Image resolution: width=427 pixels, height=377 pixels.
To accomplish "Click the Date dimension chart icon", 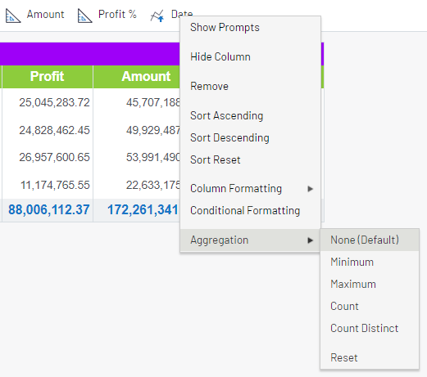I will point(157,16).
